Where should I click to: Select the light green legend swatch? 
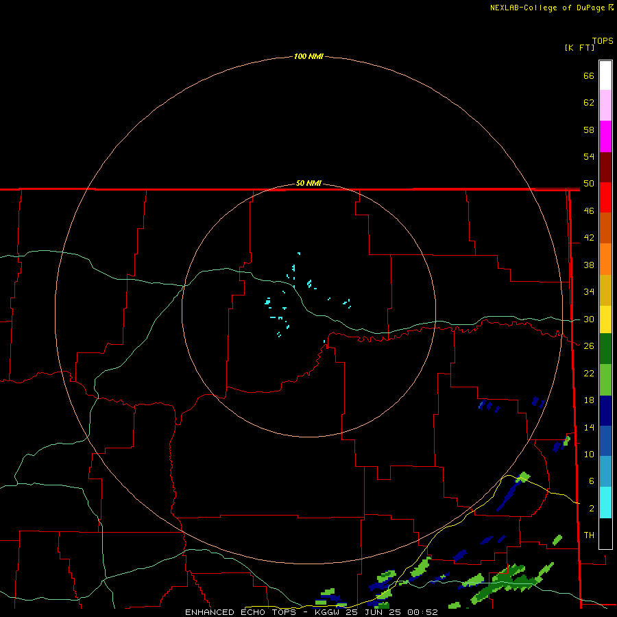click(x=605, y=380)
